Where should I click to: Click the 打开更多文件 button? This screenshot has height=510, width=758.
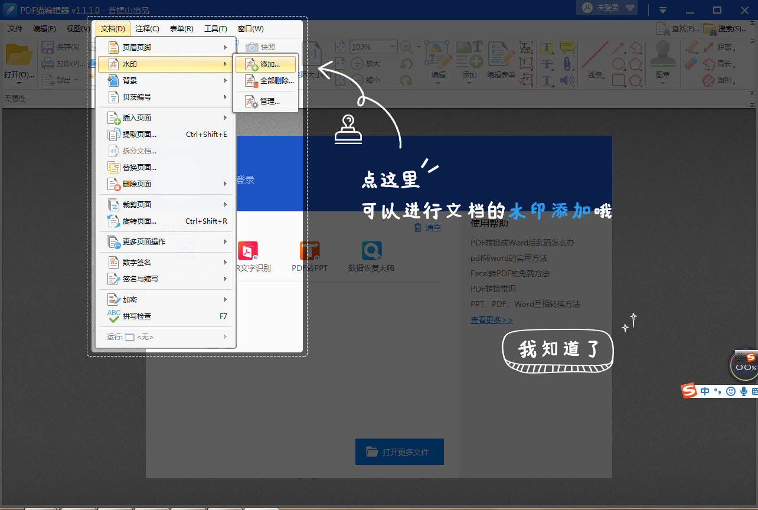point(400,452)
